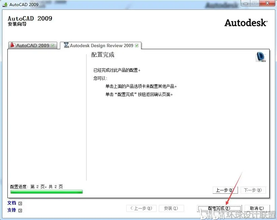The image size is (277, 220).
Task: Cancel the installation with 取消(C)
Action: 257,208
